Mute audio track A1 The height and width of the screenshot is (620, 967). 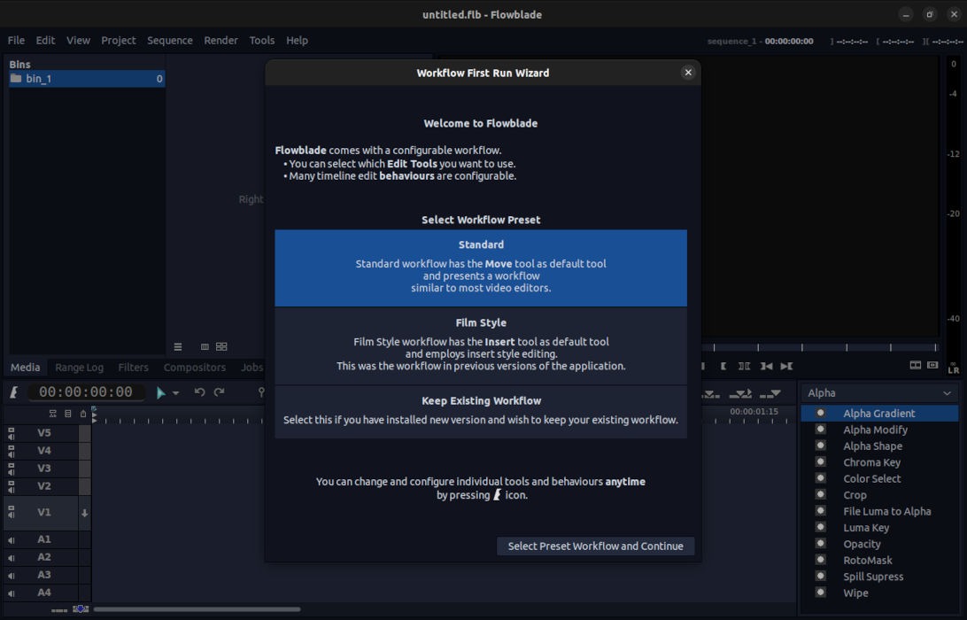click(x=12, y=539)
